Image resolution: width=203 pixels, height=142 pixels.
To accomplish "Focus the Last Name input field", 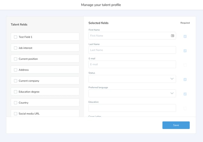I will (132, 50).
